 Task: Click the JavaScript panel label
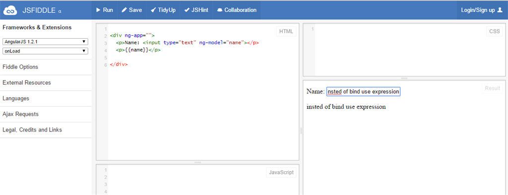pyautogui.click(x=281, y=172)
